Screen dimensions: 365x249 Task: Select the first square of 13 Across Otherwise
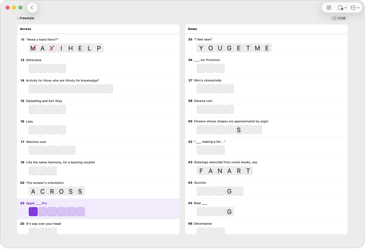tap(33, 68)
